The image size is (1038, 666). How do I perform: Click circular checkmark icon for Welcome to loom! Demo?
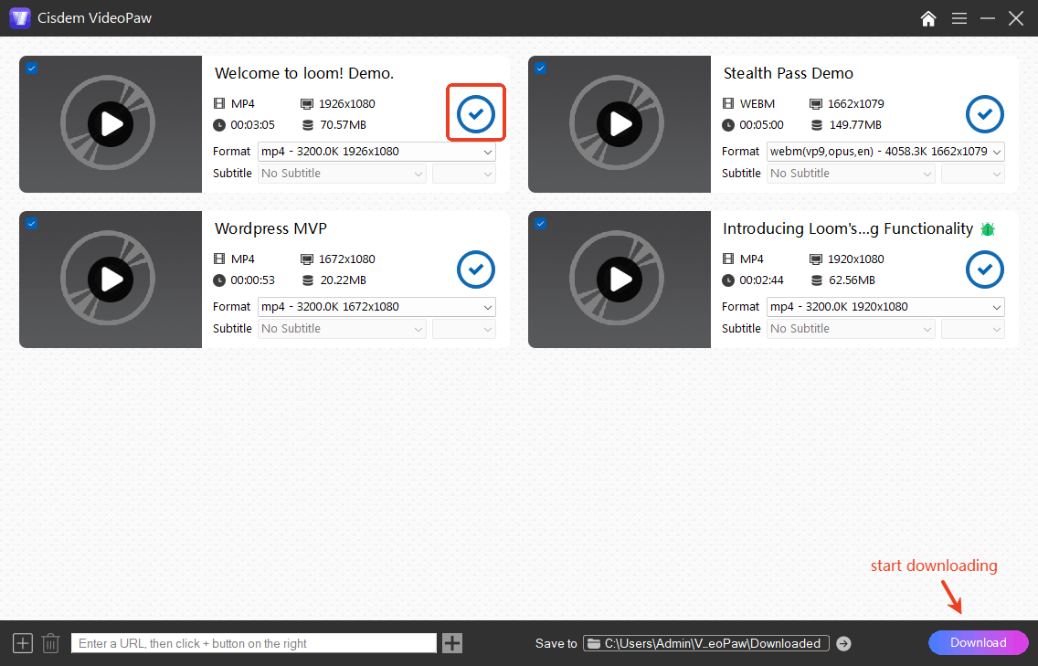click(476, 114)
